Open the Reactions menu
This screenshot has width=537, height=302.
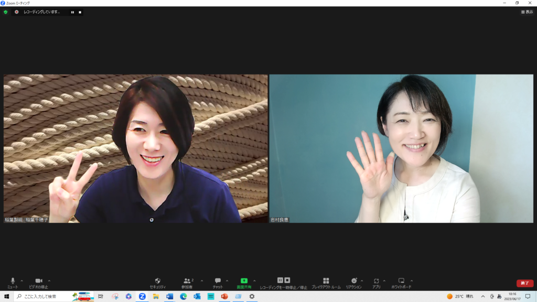(354, 282)
